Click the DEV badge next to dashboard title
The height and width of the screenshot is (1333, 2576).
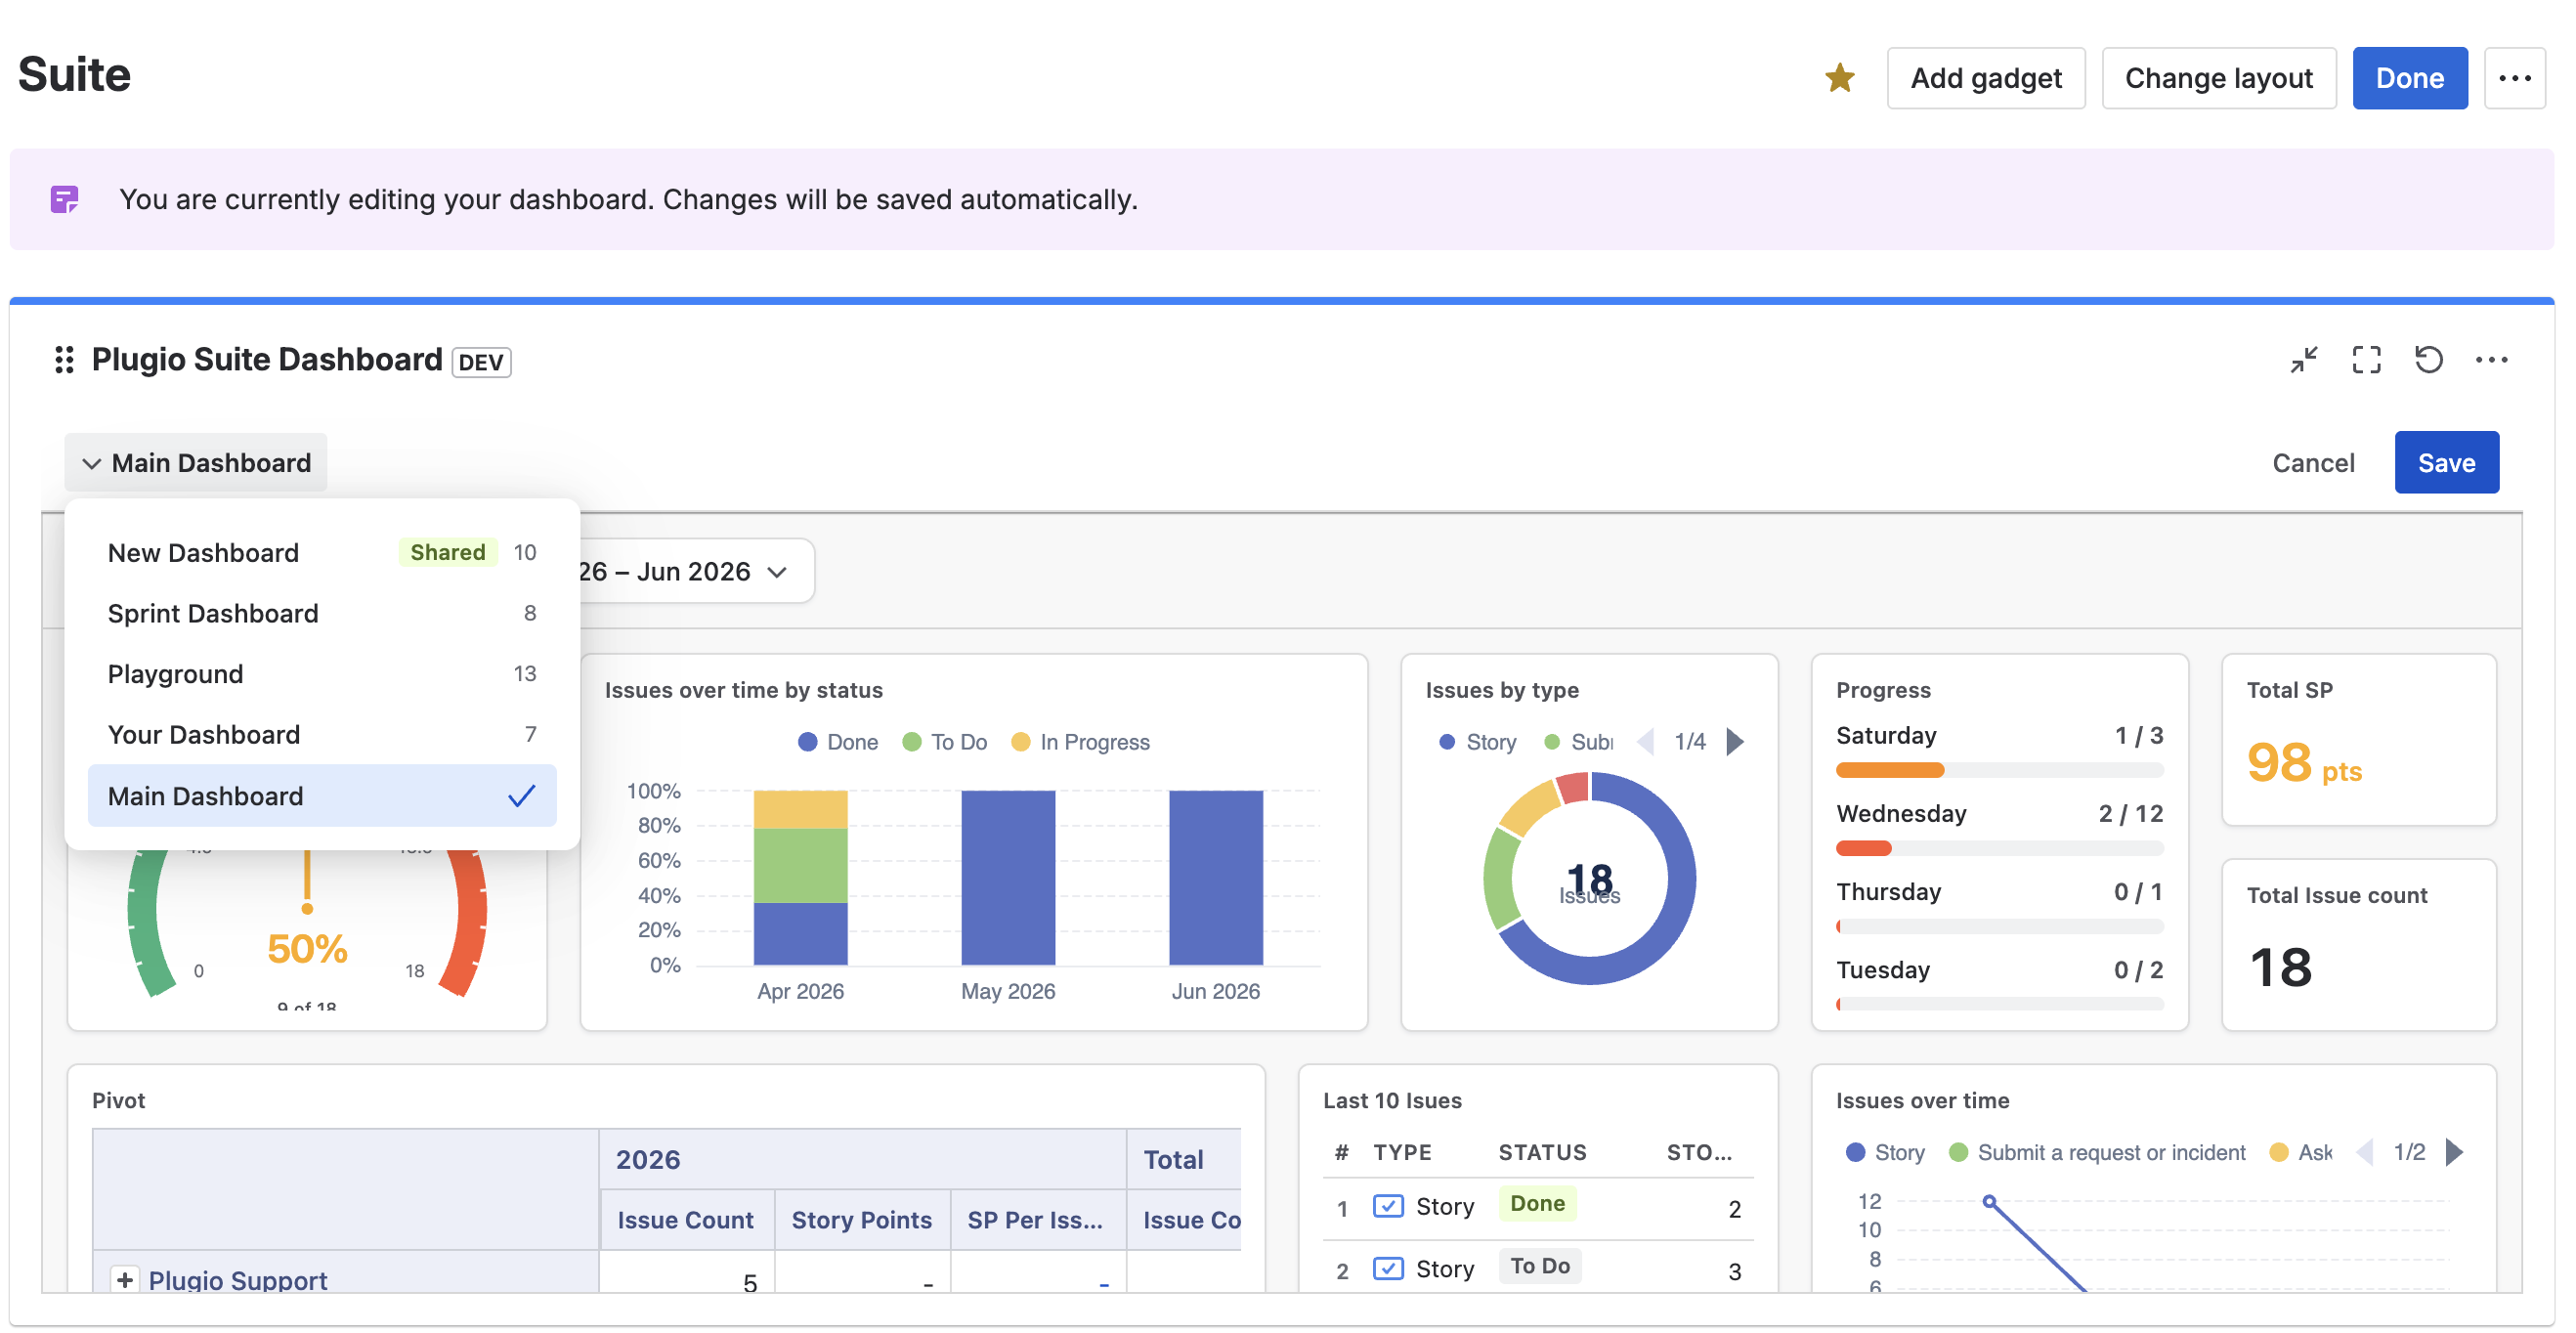(x=481, y=362)
